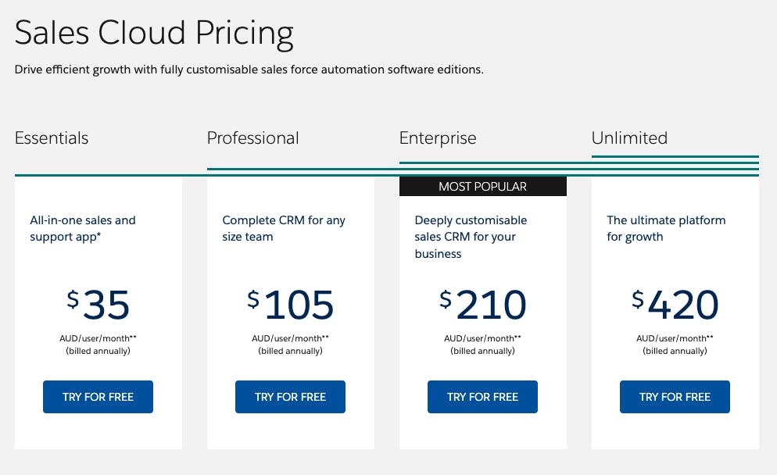Viewport: 777px width, 475px height.
Task: Click the Sales Cloud Pricing title
Action: coord(154,34)
